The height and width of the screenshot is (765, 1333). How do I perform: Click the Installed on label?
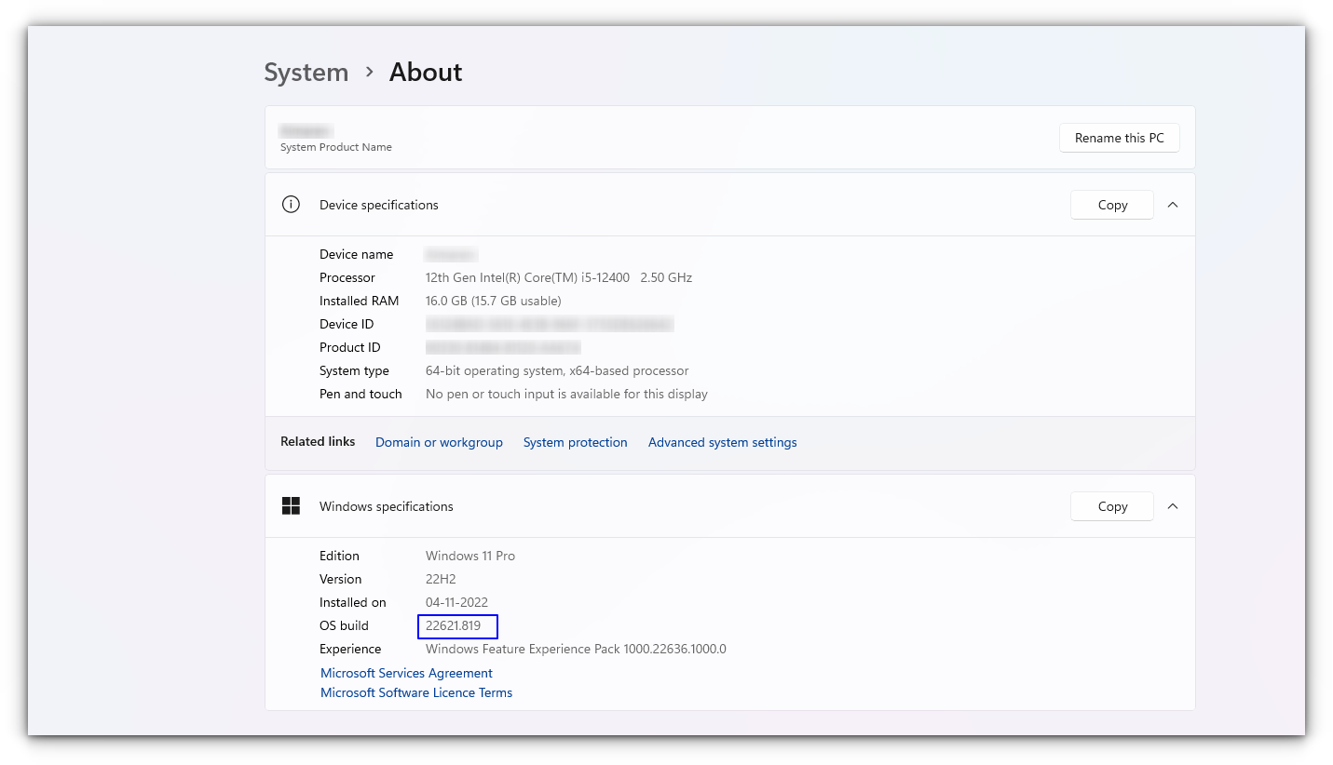point(353,602)
